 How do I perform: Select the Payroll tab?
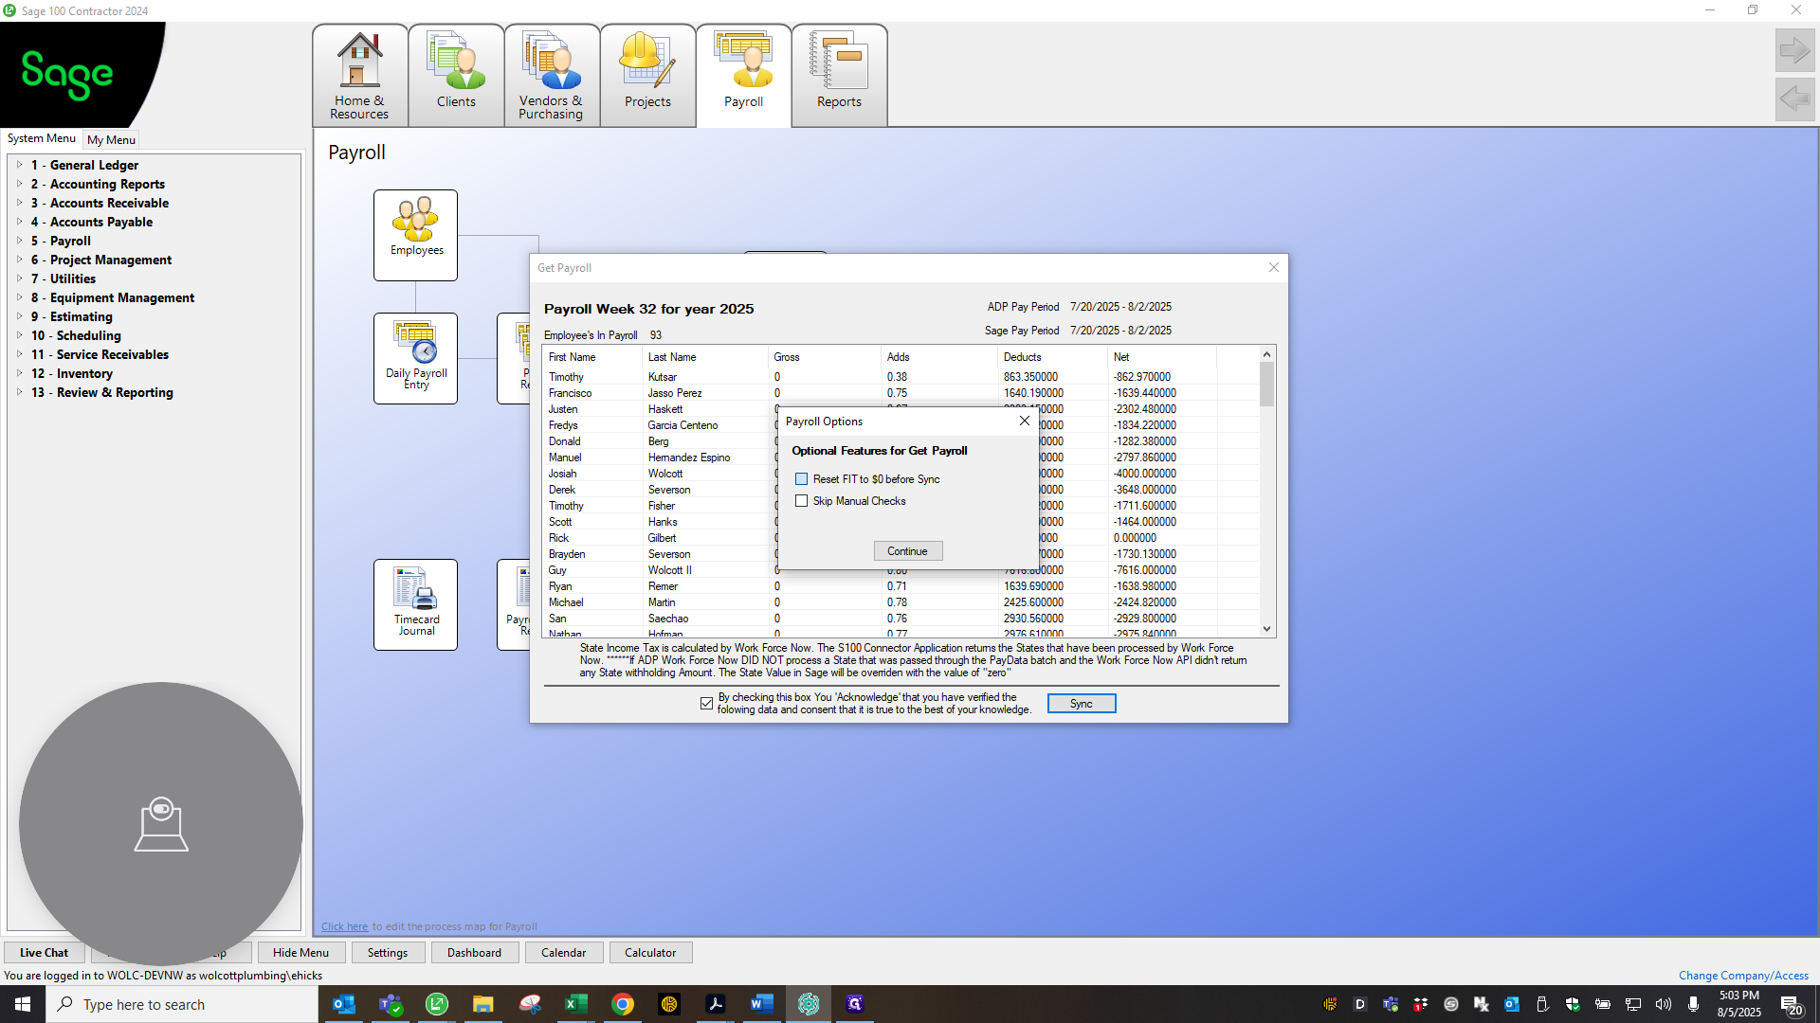pyautogui.click(x=744, y=76)
